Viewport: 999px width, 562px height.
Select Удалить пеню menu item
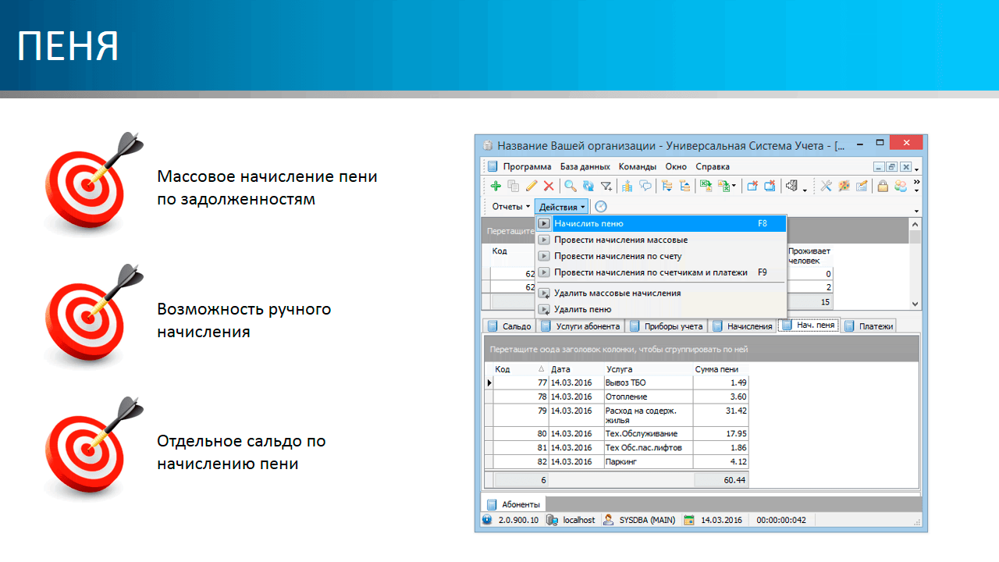[x=661, y=309]
